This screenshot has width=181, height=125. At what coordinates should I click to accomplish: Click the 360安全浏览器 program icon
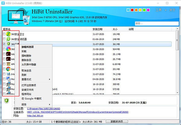coord(8,39)
